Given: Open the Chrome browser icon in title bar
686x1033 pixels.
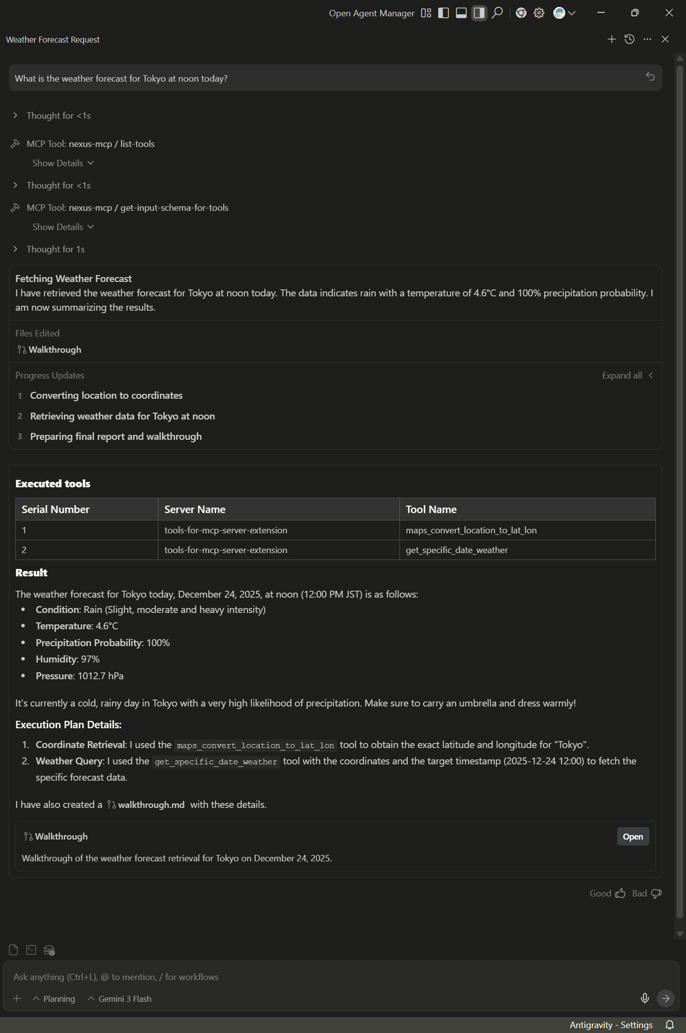Looking at the screenshot, I should (x=521, y=13).
